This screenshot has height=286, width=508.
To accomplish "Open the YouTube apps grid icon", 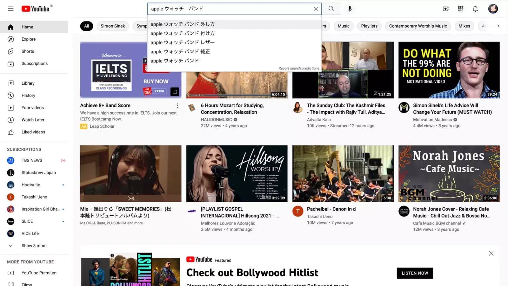I will coord(460,9).
